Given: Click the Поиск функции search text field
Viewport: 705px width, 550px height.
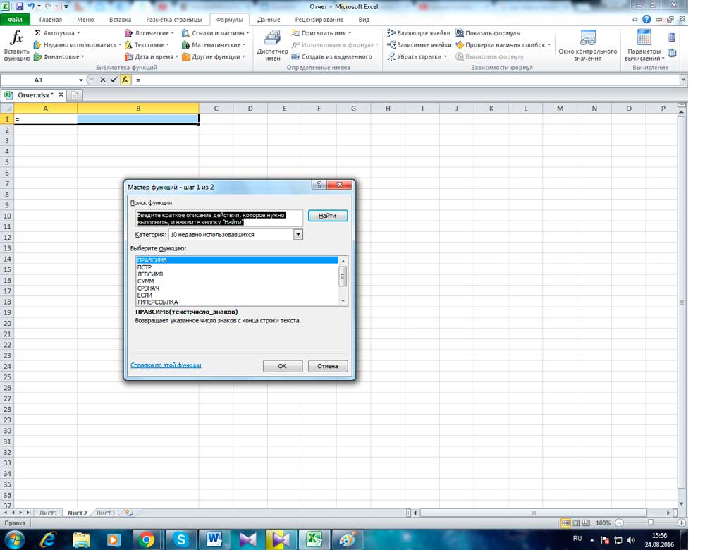Looking at the screenshot, I should [219, 218].
